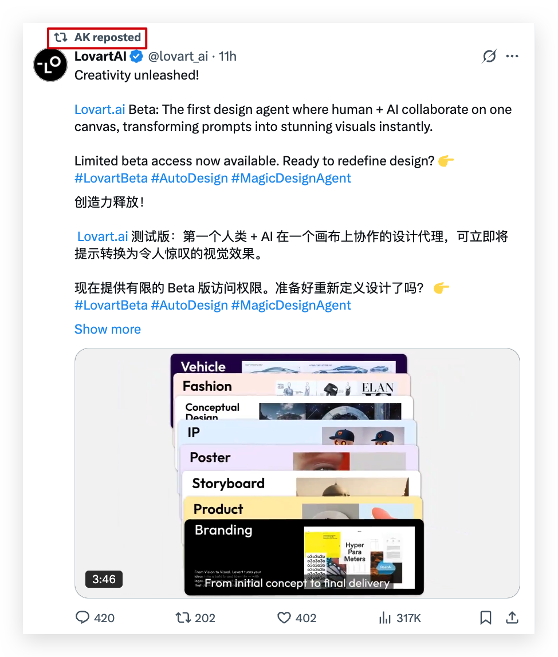Open the first #MagicDesignAgent hashtag
This screenshot has height=657, width=558.
click(x=291, y=178)
